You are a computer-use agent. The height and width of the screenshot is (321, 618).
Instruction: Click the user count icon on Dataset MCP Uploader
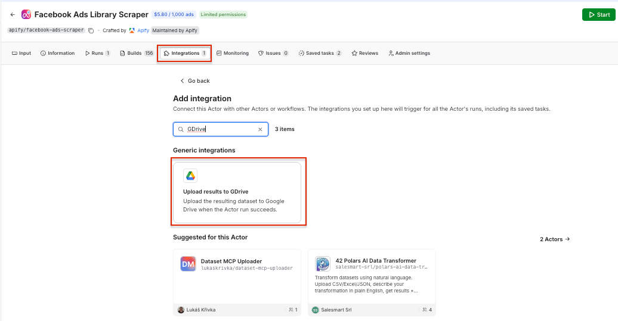[x=291, y=310]
